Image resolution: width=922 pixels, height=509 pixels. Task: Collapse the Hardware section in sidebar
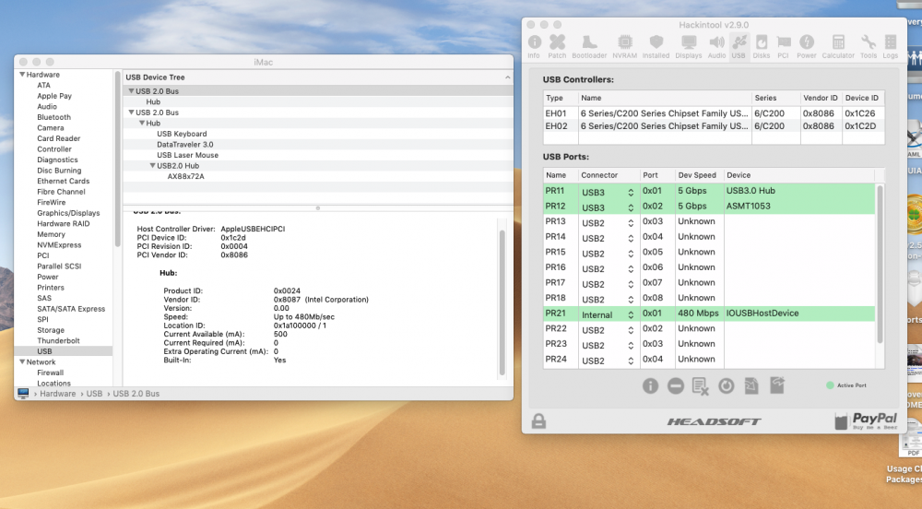click(22, 75)
